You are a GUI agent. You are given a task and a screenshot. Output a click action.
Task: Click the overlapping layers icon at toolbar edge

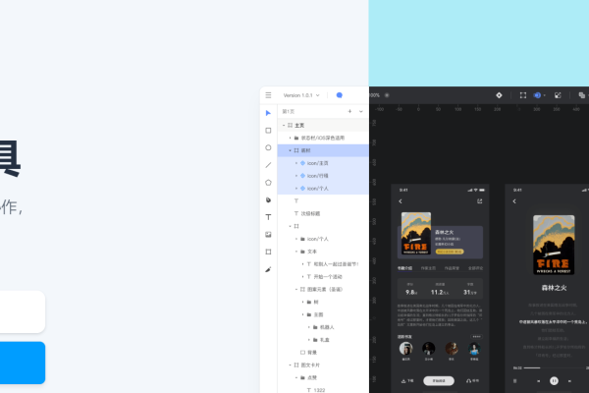coord(582,95)
